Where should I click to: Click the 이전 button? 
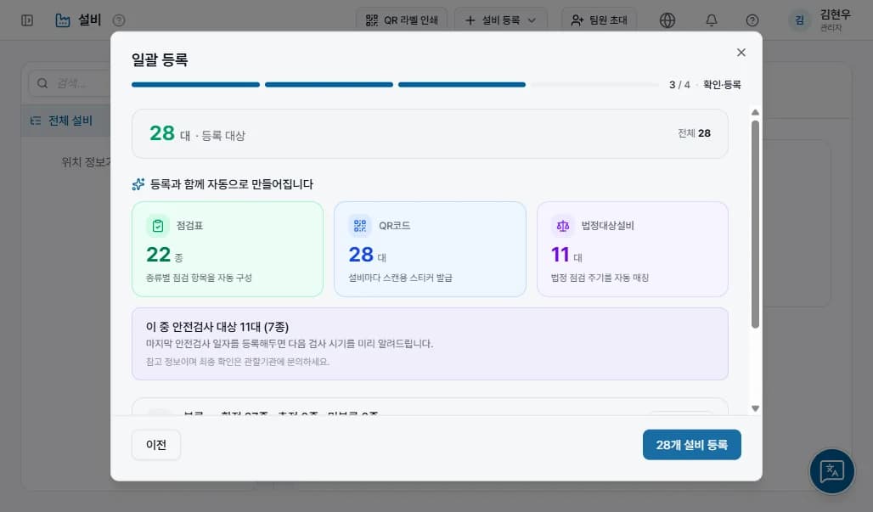[156, 445]
